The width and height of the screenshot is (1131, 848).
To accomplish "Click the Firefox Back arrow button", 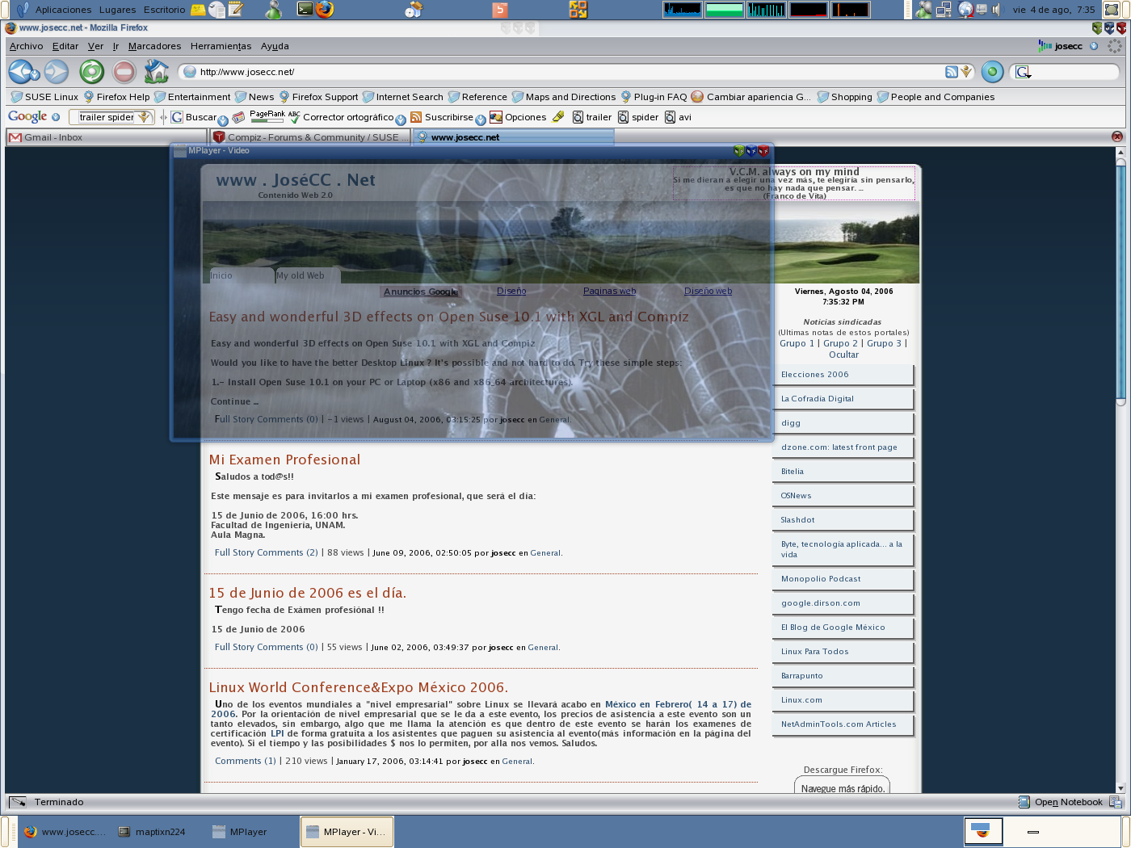I will point(20,72).
